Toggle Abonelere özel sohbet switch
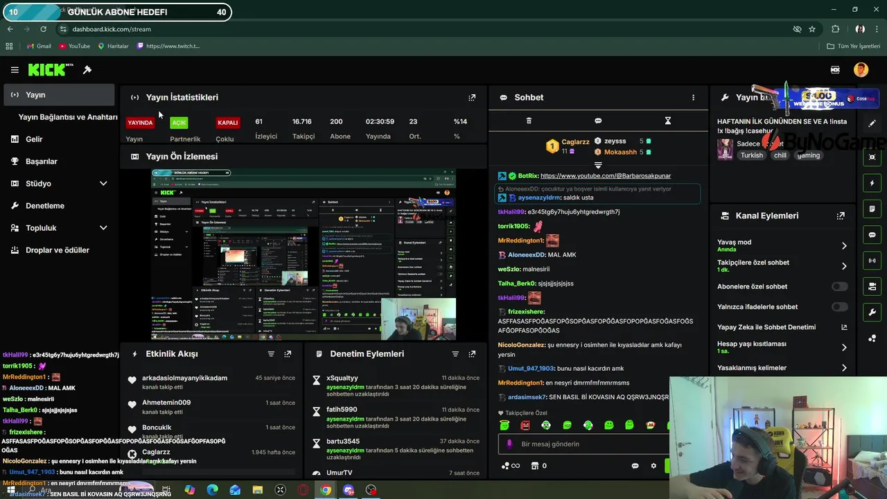887x499 pixels. (839, 287)
